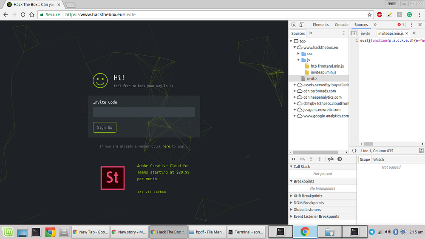This screenshot has width=425, height=239.
Task: Click the step into function icon
Action: click(x=311, y=159)
